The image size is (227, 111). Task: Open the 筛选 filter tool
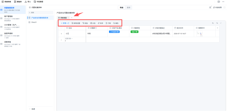click(x=85, y=23)
